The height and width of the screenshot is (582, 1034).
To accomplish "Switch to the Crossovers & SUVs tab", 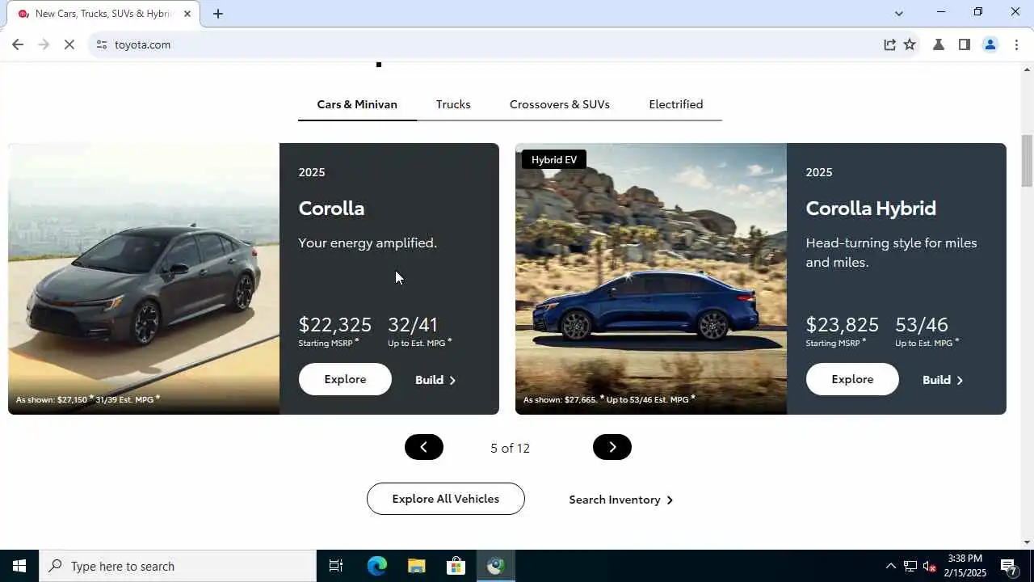I will [x=560, y=104].
